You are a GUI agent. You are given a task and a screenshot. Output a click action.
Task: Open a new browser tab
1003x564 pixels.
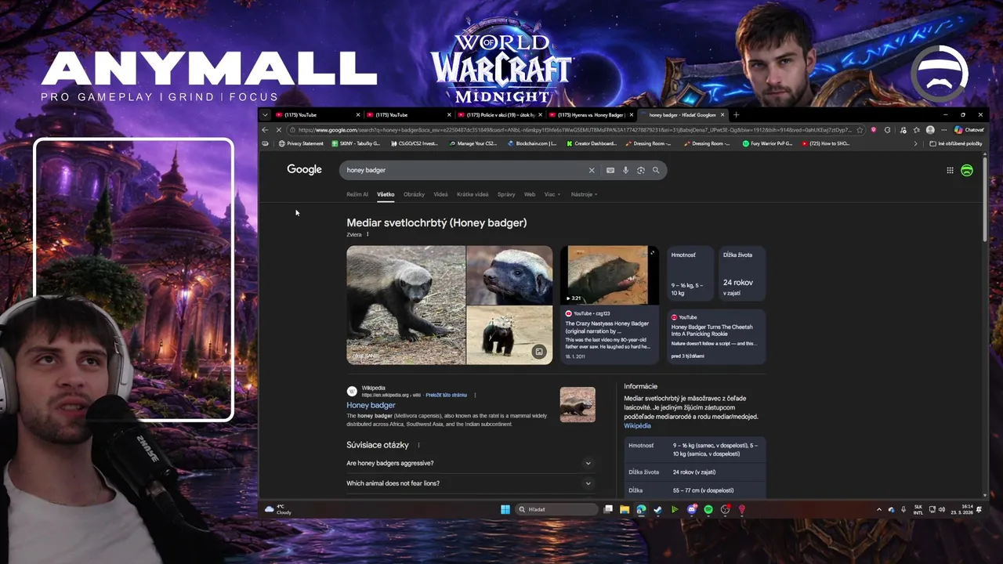736,115
